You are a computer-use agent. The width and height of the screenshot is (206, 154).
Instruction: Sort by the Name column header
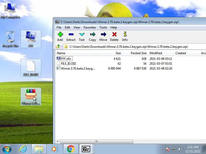(76, 53)
